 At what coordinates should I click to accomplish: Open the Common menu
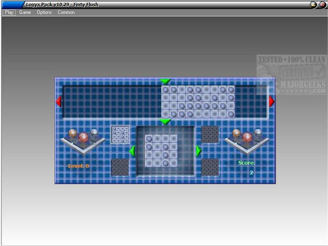click(66, 12)
